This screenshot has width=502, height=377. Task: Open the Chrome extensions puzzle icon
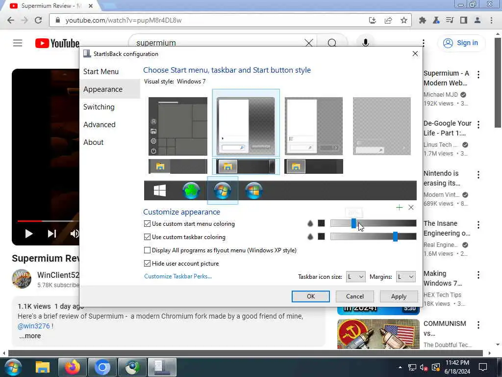click(422, 20)
